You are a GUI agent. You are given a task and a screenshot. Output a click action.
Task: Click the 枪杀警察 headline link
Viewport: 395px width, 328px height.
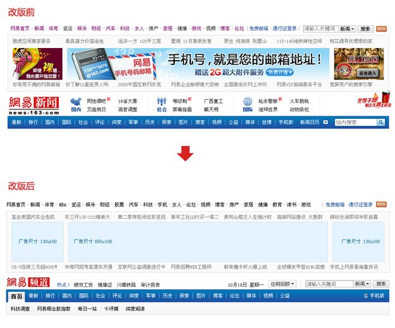(268, 101)
